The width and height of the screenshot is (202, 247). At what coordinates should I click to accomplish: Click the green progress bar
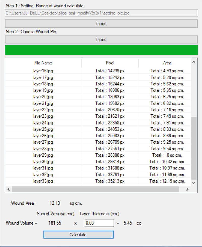(101, 50)
